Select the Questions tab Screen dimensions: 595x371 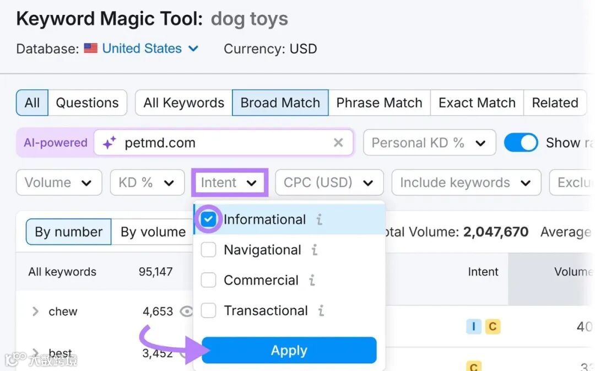click(x=87, y=103)
